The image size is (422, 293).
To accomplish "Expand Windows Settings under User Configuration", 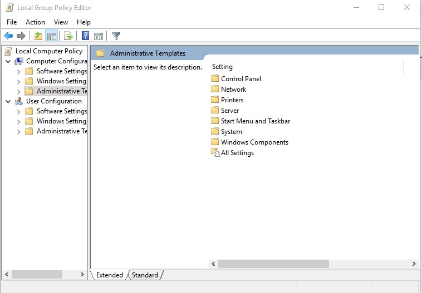I will click(x=18, y=122).
